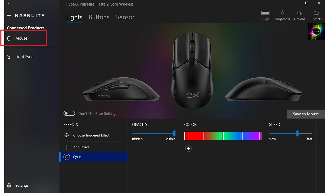
Task: Click the Opacity slider handle
Action: [174, 133]
